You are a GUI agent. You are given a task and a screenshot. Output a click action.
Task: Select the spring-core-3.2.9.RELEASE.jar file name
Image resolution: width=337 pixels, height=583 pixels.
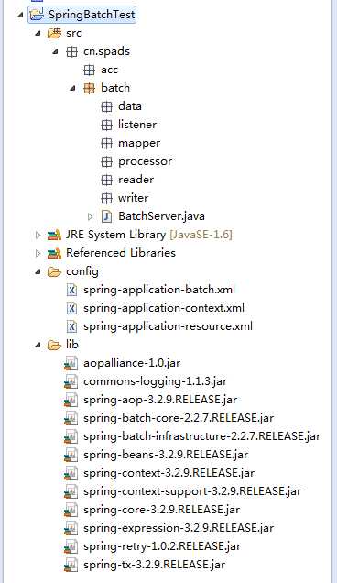(161, 510)
